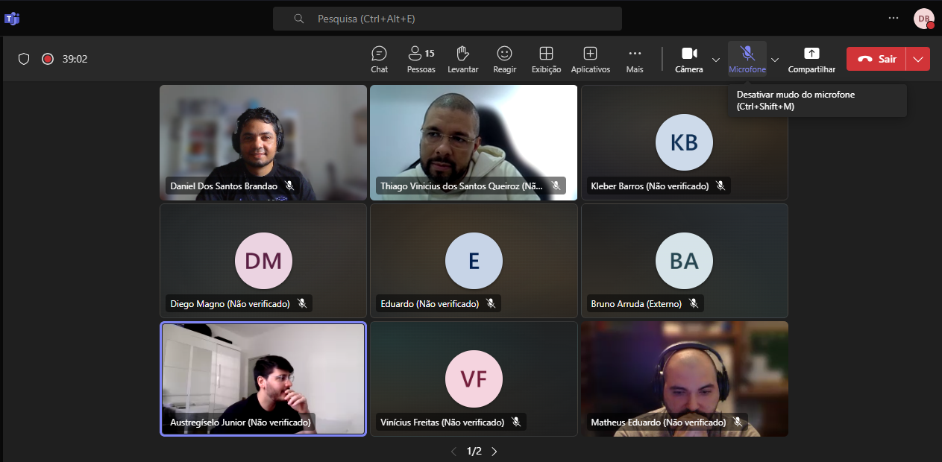Click the Mais more options icon

635,59
